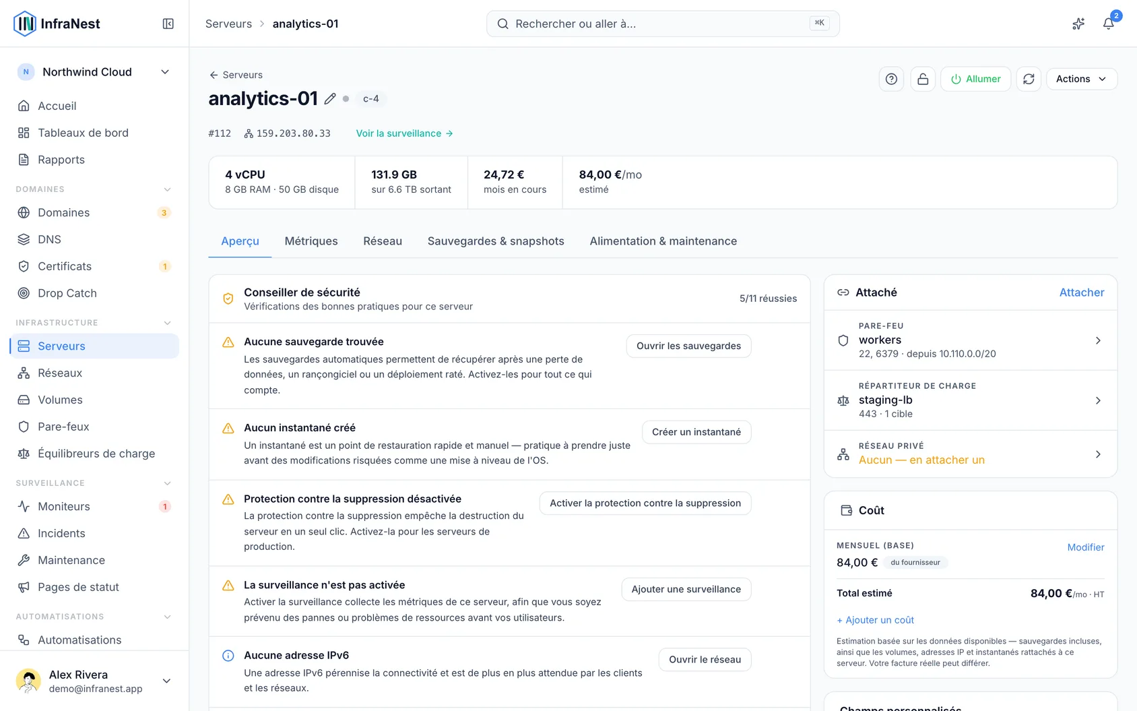Open the AI sparkle assistant icon
The height and width of the screenshot is (711, 1137).
1078,24
